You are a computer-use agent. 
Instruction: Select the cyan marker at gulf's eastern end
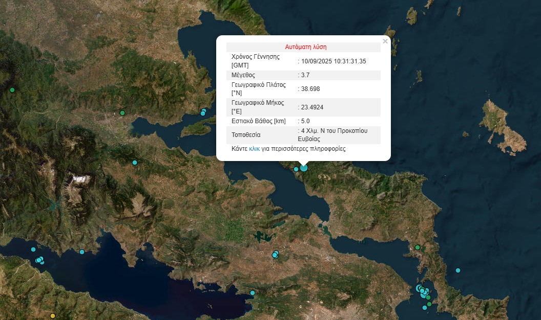click(x=253, y=293)
